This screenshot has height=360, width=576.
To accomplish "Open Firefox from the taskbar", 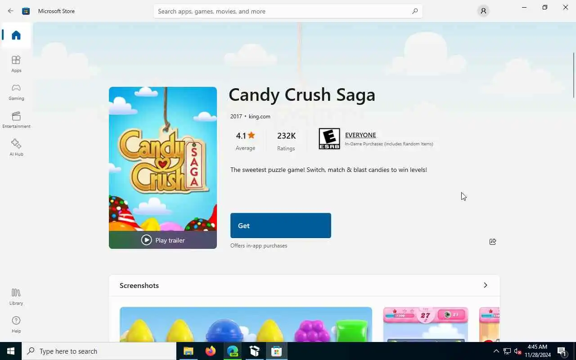I will [x=210, y=351].
